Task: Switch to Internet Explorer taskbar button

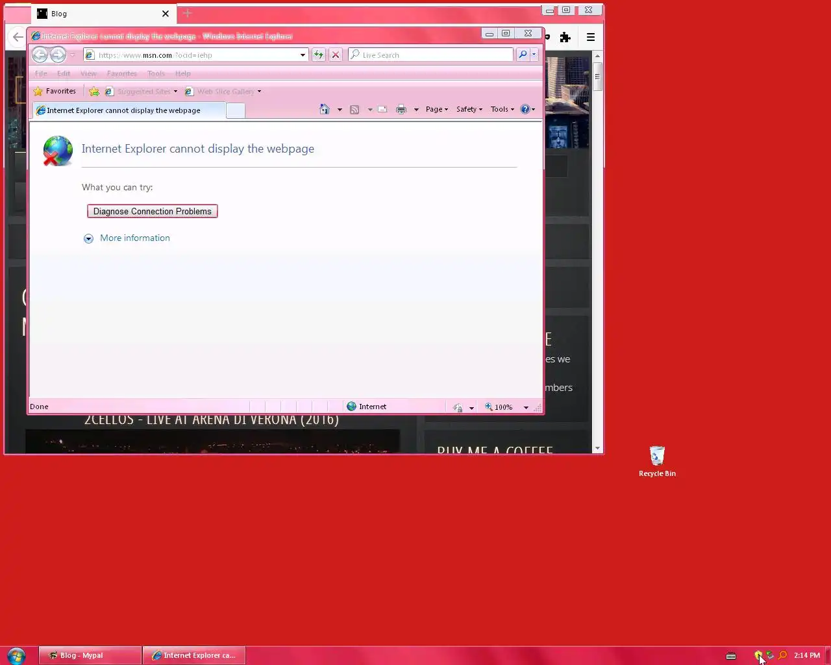Action: [194, 655]
